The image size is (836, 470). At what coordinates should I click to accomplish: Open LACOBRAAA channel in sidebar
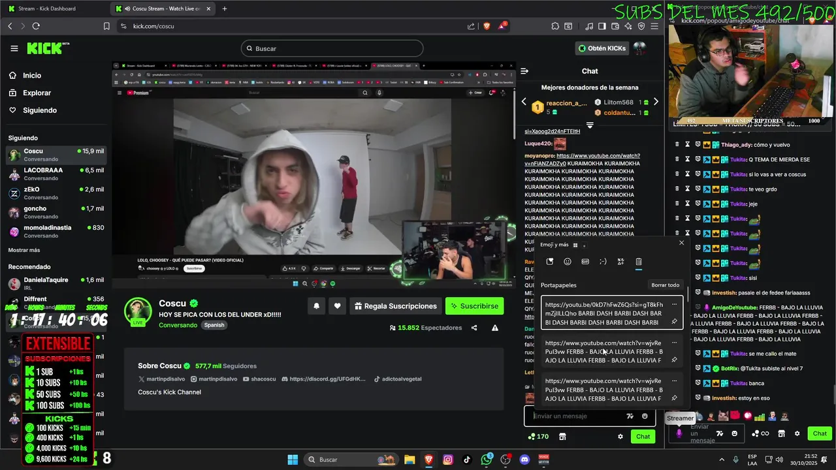tap(56, 174)
